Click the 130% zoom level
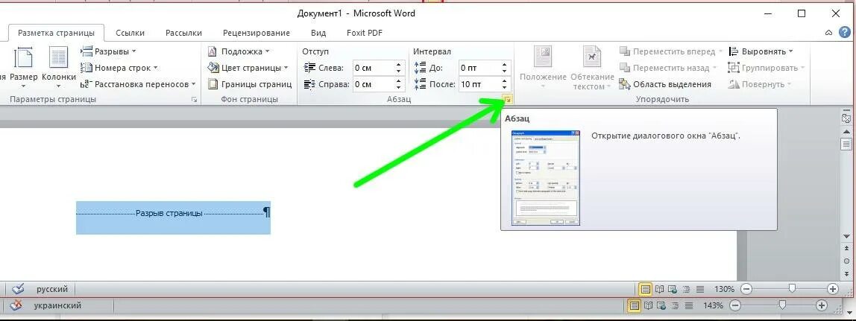Screen dimensions: 856x321 [725, 289]
